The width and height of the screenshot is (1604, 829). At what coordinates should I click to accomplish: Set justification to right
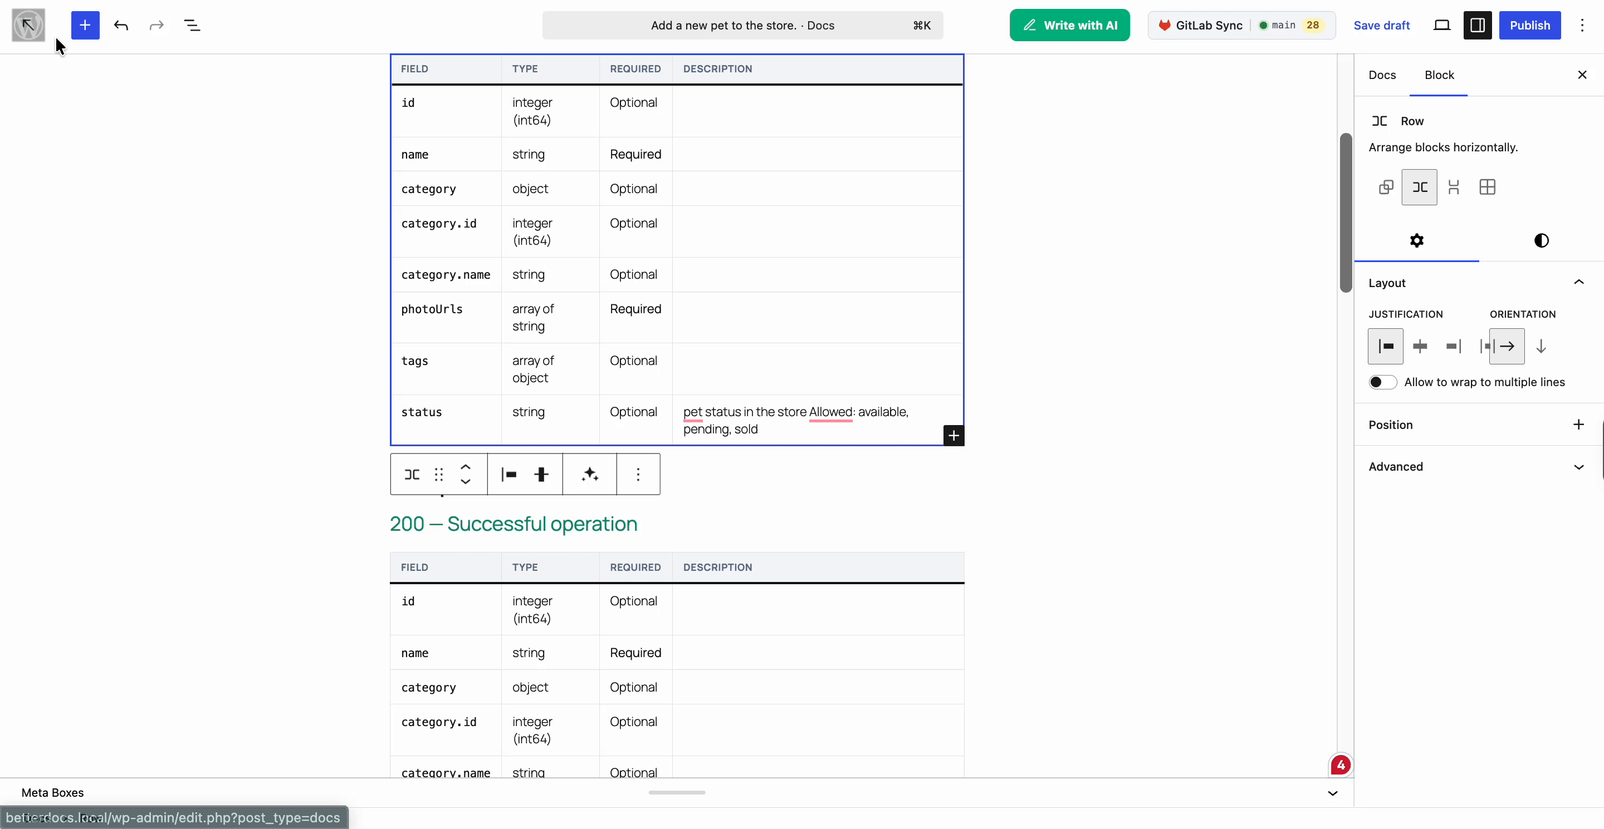[1453, 347]
